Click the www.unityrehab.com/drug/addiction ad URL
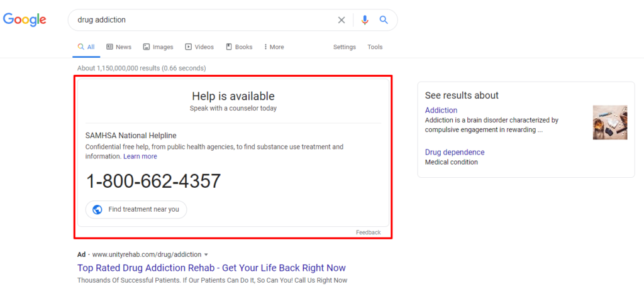This screenshot has width=644, height=294. click(147, 254)
